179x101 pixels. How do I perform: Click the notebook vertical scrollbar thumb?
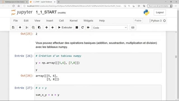pos(176,57)
